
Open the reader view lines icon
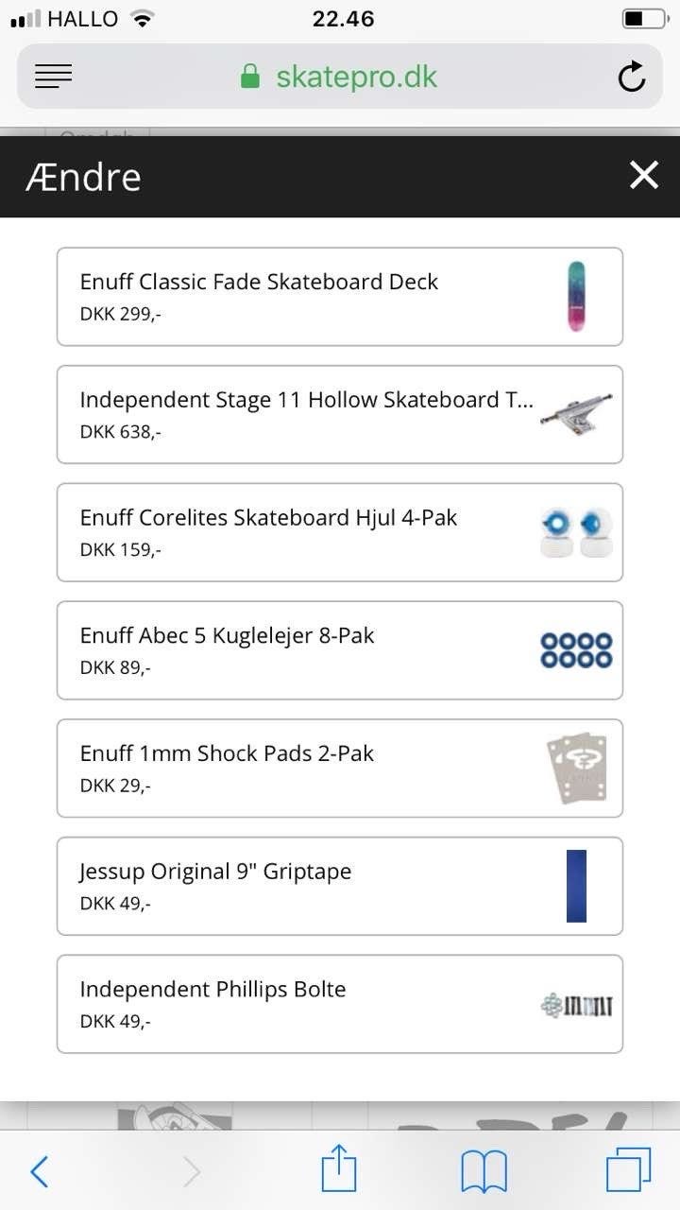coord(54,77)
